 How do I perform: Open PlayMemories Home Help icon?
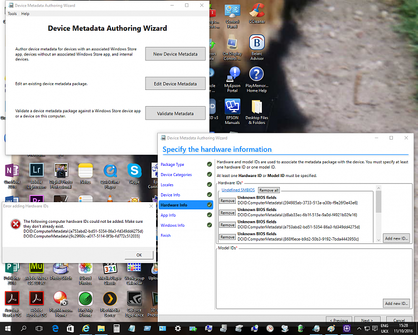pyautogui.click(x=257, y=80)
